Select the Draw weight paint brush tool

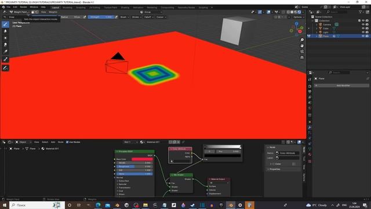coord(5,24)
